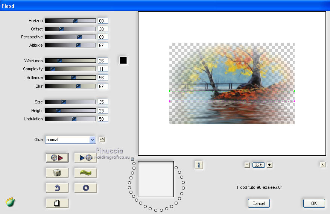330x214 pixels.
Task: Click the Offset value field showing 30
Action: tap(103, 29)
